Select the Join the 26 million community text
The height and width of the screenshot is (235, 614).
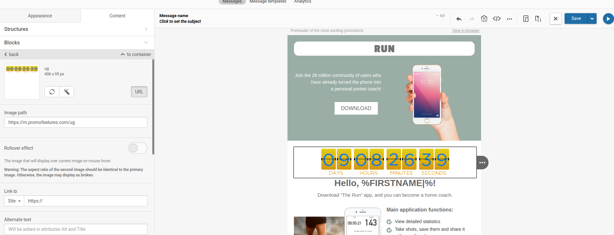338,82
